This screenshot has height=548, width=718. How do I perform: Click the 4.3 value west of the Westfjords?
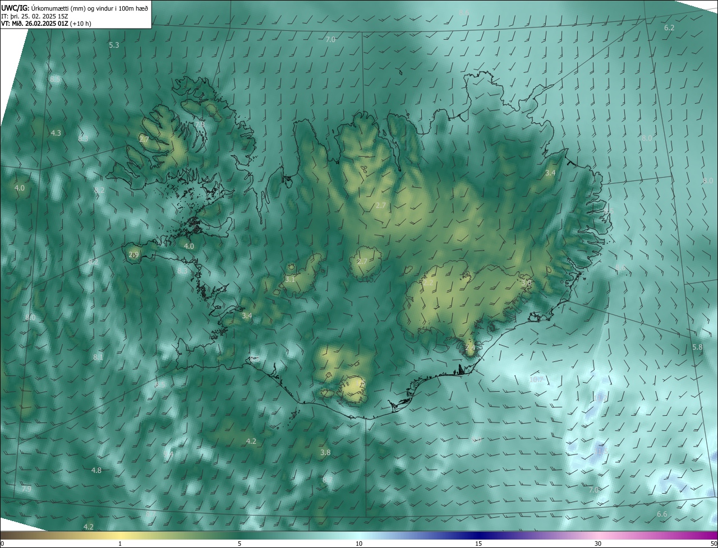(56, 133)
